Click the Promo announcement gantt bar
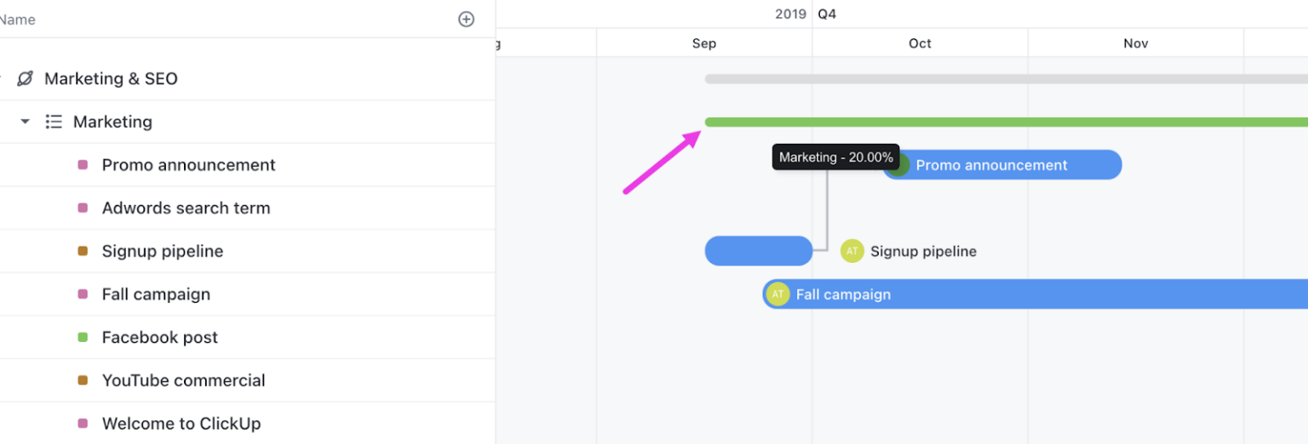This screenshot has height=444, width=1308. [1002, 165]
